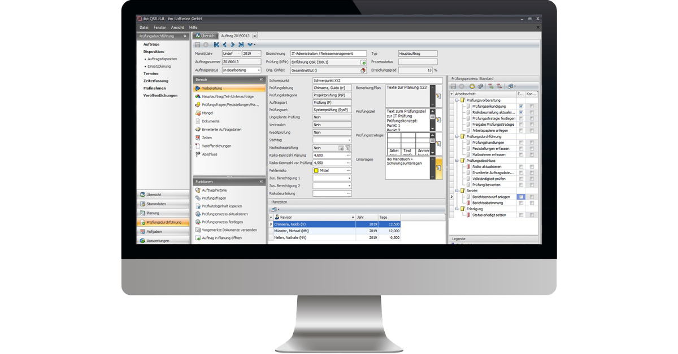This screenshot has width=678, height=354.
Task: Click Einsatzplanung under Disposition
Action: [159, 67]
